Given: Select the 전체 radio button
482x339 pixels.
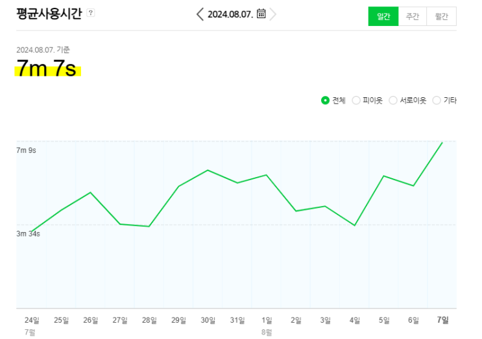Looking at the screenshot, I should (325, 100).
